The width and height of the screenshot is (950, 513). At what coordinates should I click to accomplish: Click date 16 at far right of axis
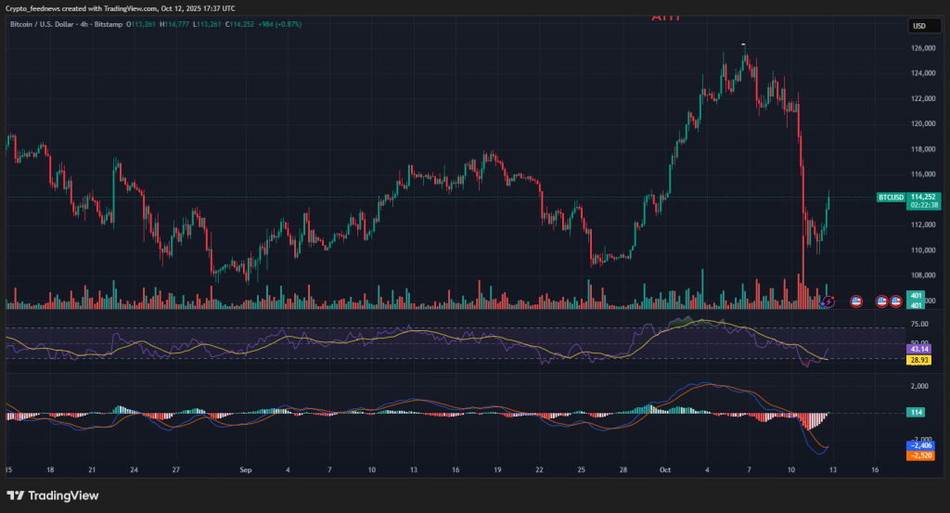(875, 470)
